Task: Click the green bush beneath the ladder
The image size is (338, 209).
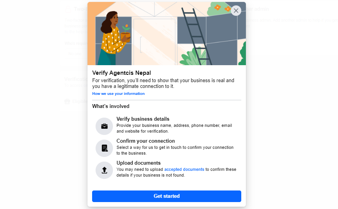Action: [x=192, y=57]
